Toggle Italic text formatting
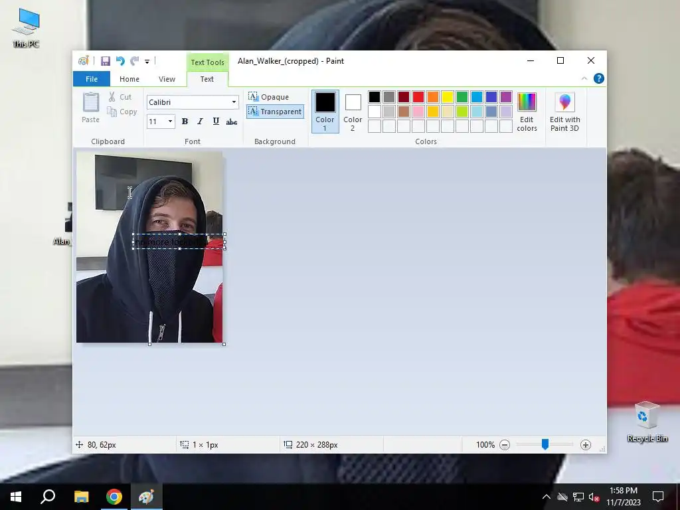Viewport: 680px width, 510px height. tap(200, 122)
